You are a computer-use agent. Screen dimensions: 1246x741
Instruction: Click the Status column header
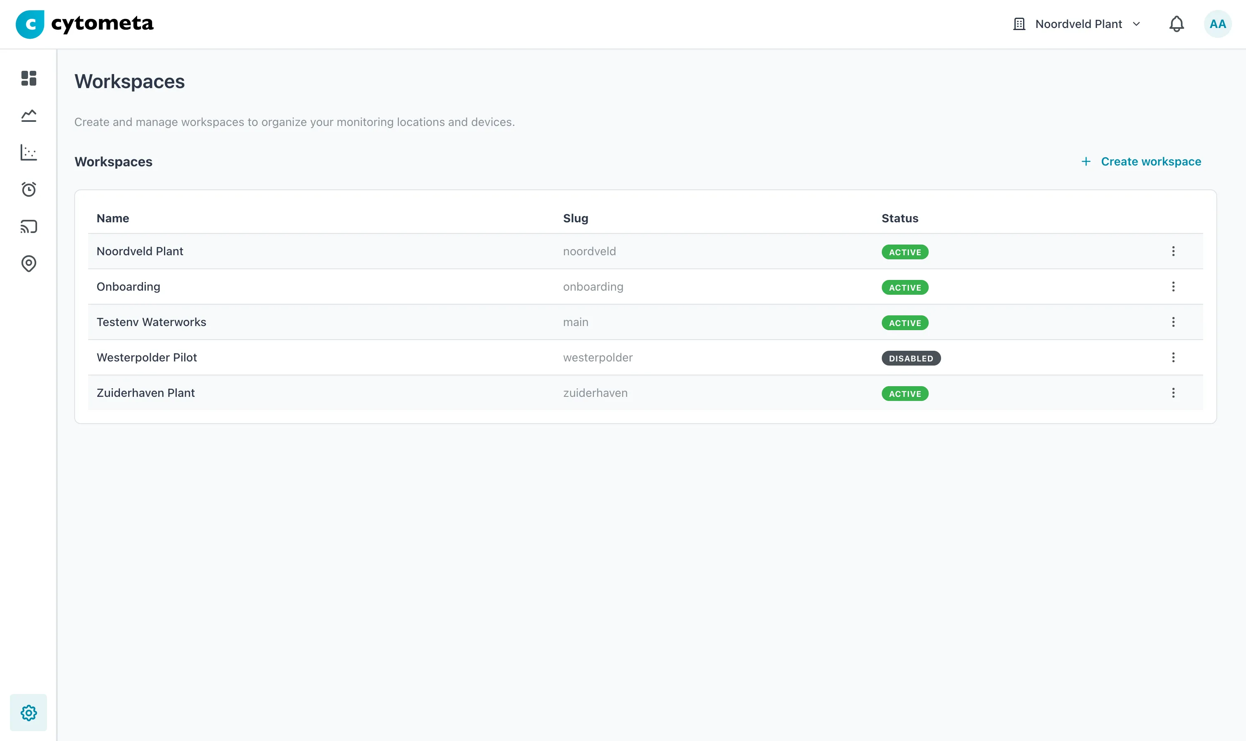coord(899,218)
